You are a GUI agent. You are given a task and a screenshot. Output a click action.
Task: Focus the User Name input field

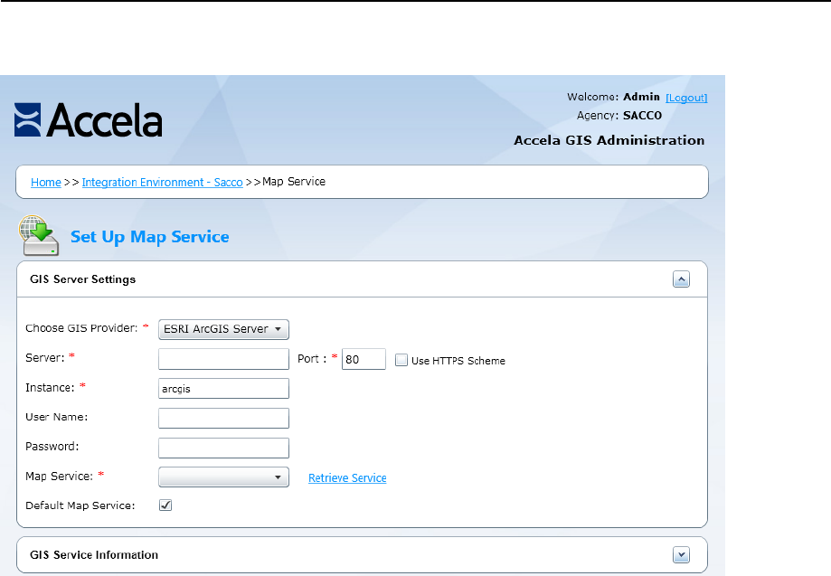pyautogui.click(x=223, y=418)
